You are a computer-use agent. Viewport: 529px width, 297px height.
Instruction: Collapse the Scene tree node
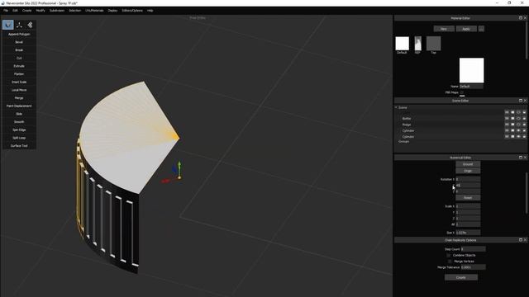coord(396,107)
